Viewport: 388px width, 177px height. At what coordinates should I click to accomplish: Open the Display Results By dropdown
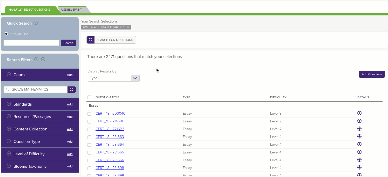click(114, 78)
